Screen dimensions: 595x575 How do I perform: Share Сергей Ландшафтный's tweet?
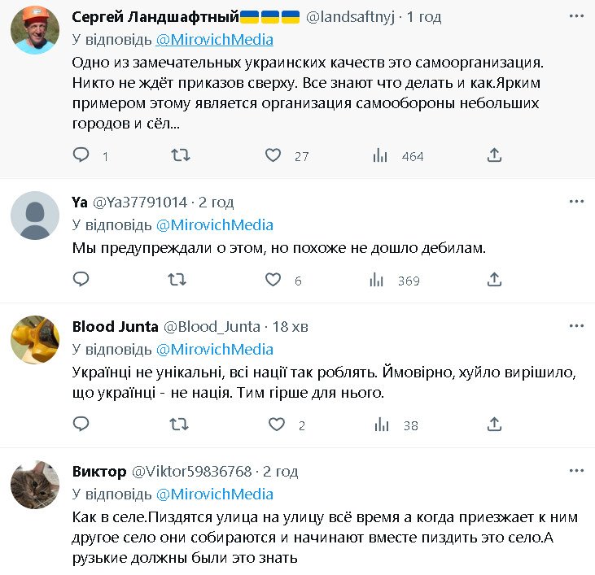494,155
